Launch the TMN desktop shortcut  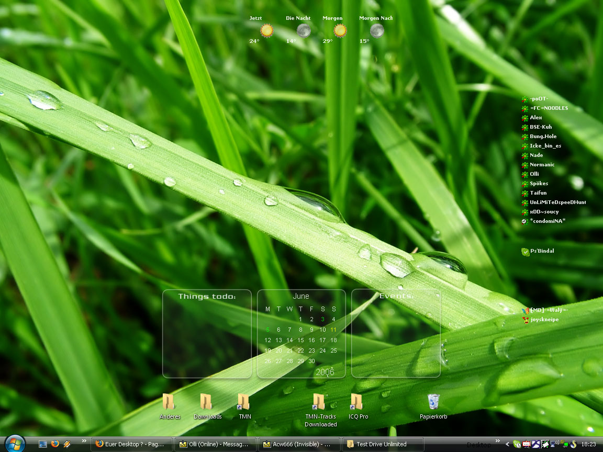[244, 402]
